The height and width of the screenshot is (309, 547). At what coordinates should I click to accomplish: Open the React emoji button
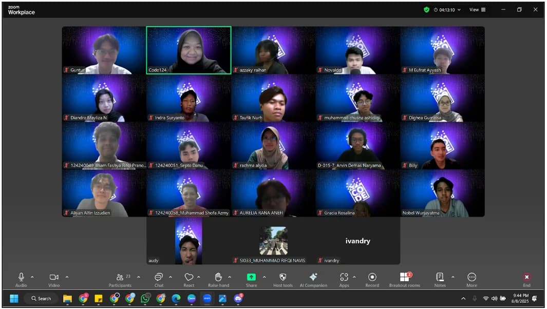click(x=189, y=277)
